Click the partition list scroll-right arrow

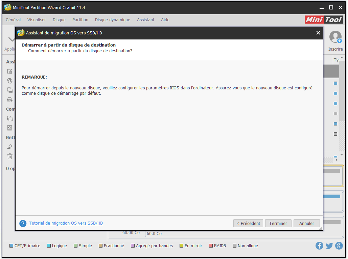337,160
